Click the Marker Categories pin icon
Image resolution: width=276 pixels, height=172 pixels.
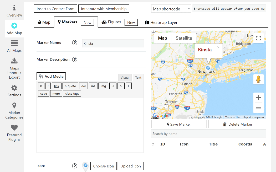tap(14, 105)
